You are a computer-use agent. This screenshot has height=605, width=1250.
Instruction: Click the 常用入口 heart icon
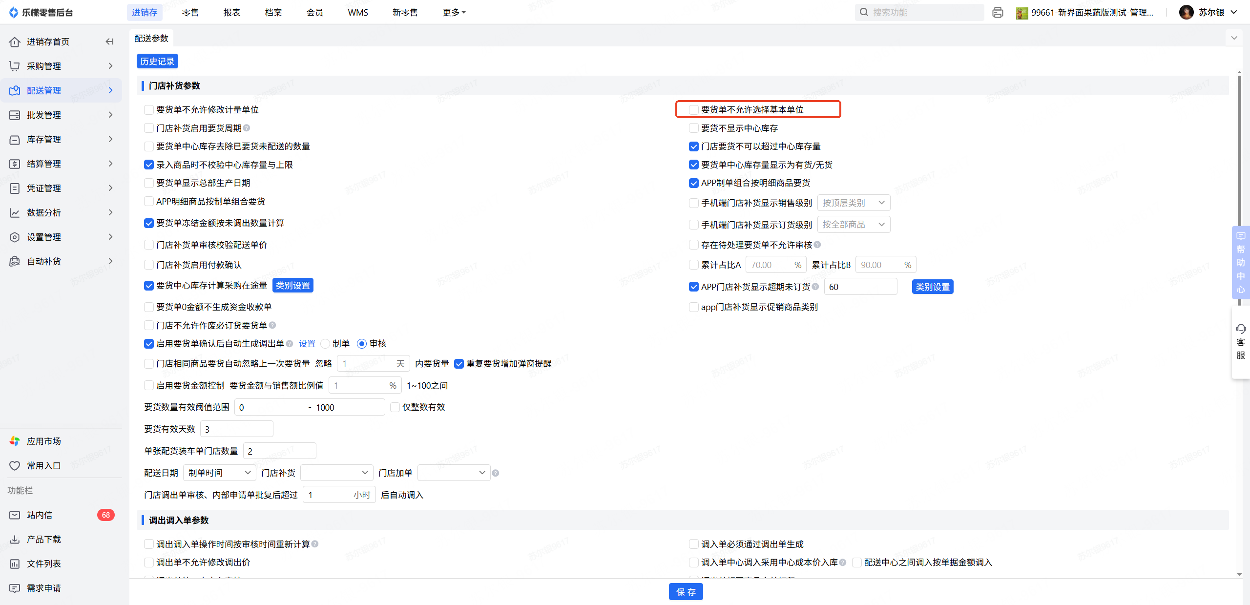[15, 465]
